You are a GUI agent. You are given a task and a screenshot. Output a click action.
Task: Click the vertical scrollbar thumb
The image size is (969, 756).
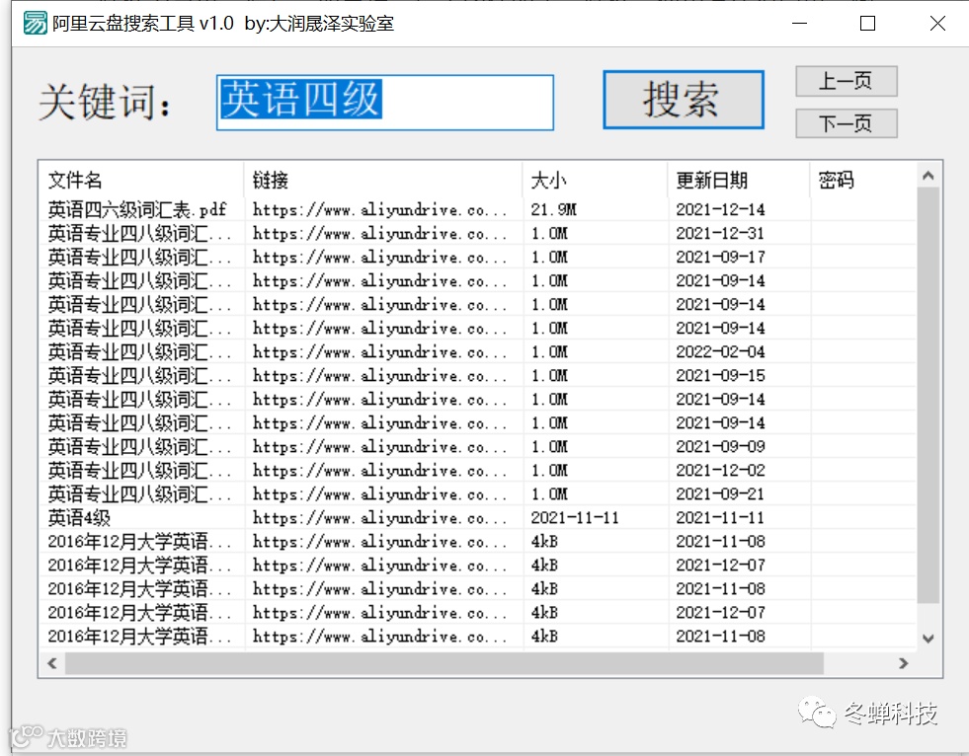(928, 396)
